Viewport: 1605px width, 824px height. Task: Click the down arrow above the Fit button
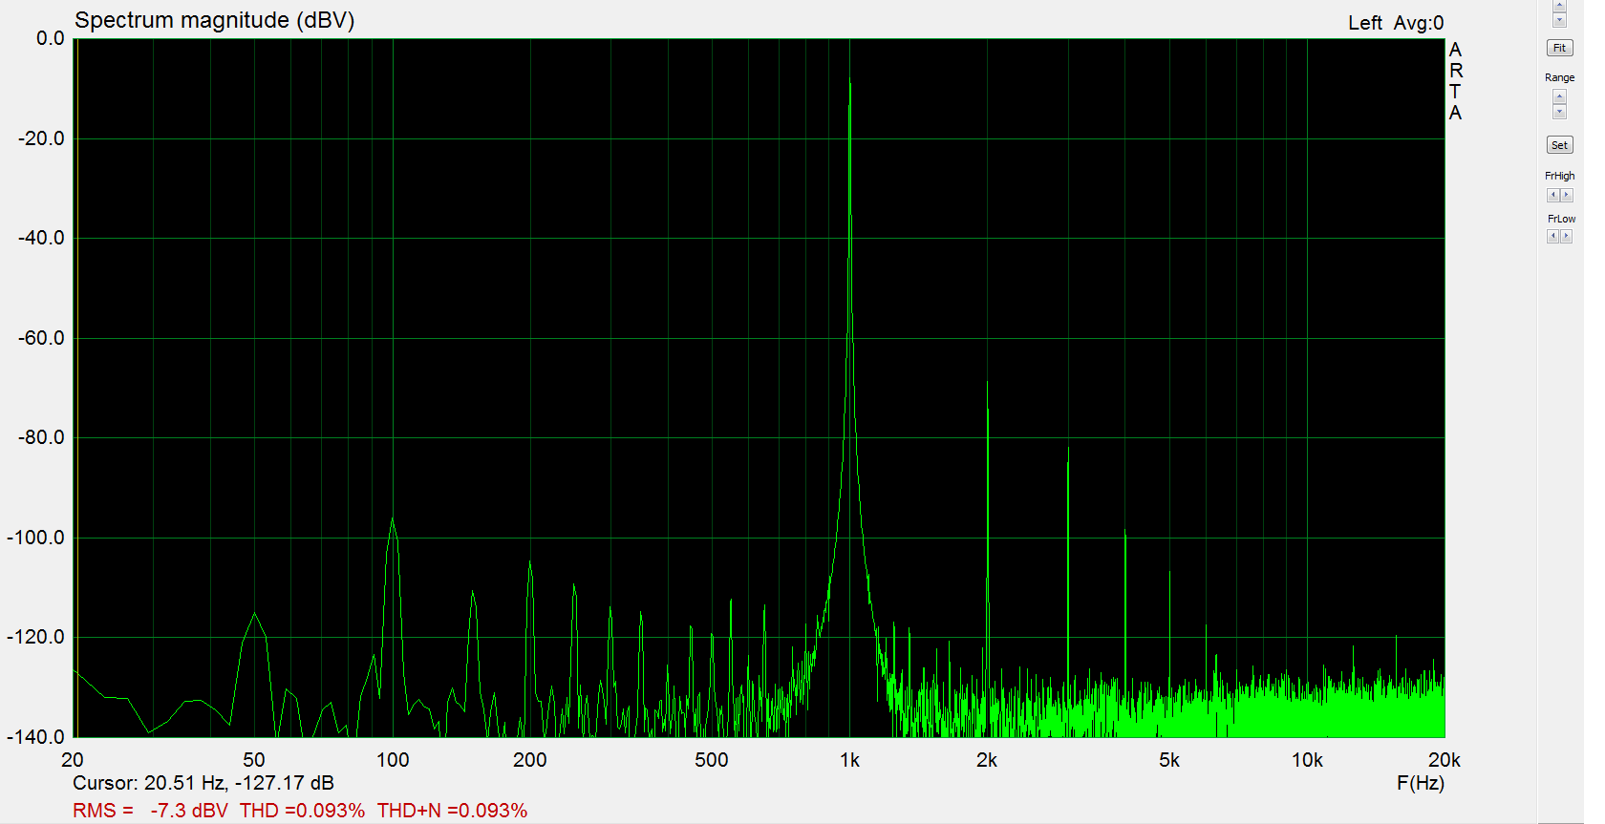[1559, 20]
